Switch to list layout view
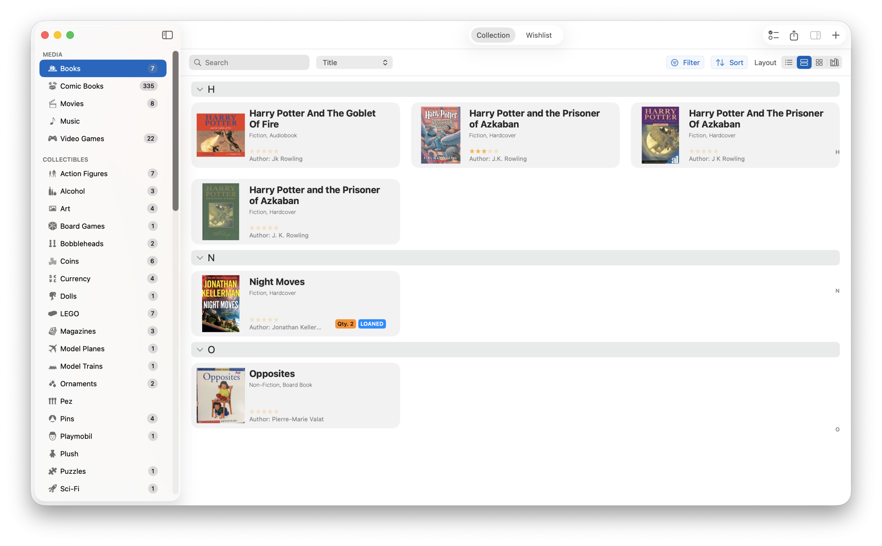This screenshot has height=546, width=882. click(x=789, y=62)
